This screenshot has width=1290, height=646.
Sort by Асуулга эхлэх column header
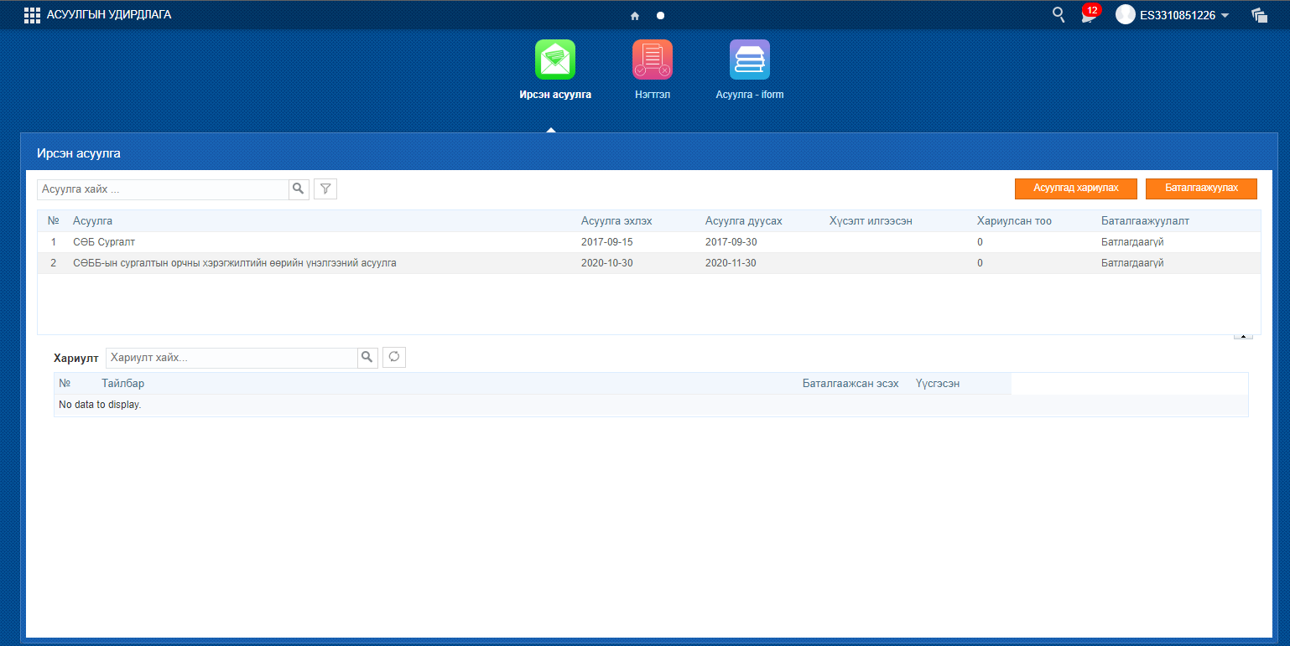coord(616,221)
